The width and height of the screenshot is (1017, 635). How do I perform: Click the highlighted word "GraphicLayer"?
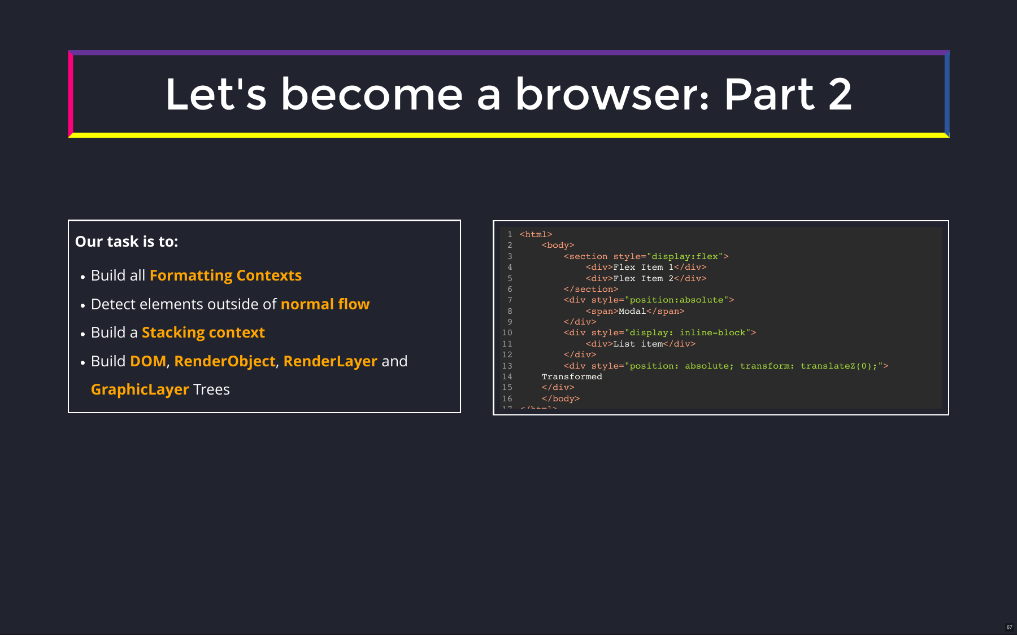(x=140, y=389)
